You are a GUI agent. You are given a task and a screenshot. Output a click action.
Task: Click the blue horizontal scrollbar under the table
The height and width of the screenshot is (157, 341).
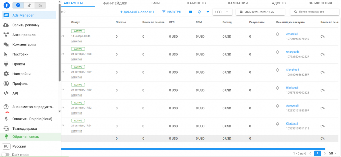[x=193, y=149]
